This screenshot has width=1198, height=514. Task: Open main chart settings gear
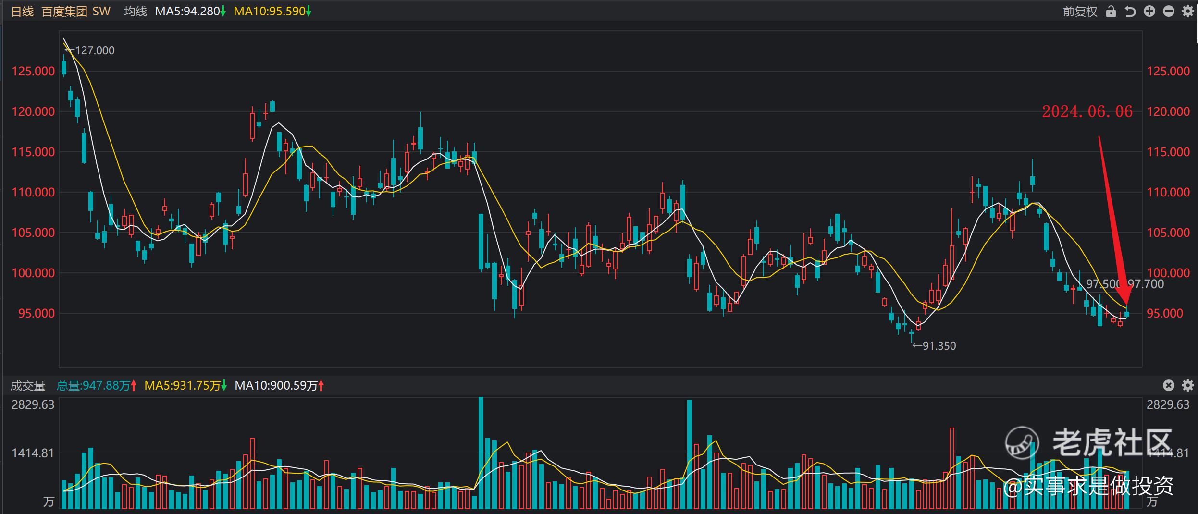pyautogui.click(x=1187, y=11)
